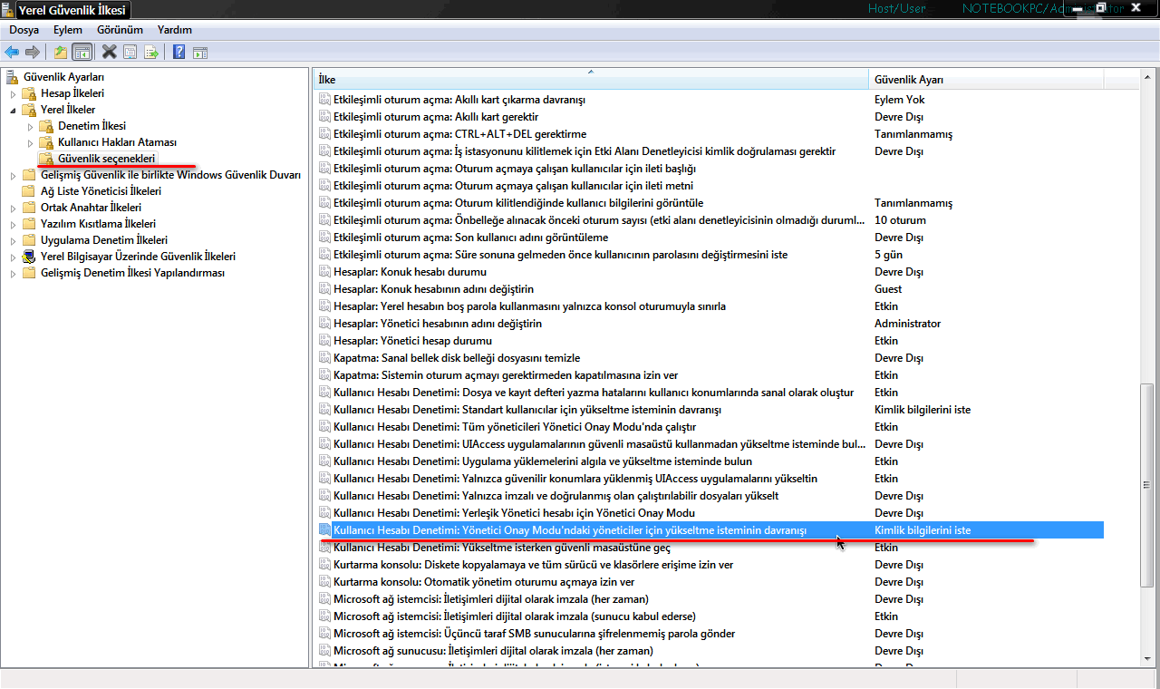Expand the Hesap İlkeleri tree node
This screenshot has height=689, width=1160.
pos(13,93)
